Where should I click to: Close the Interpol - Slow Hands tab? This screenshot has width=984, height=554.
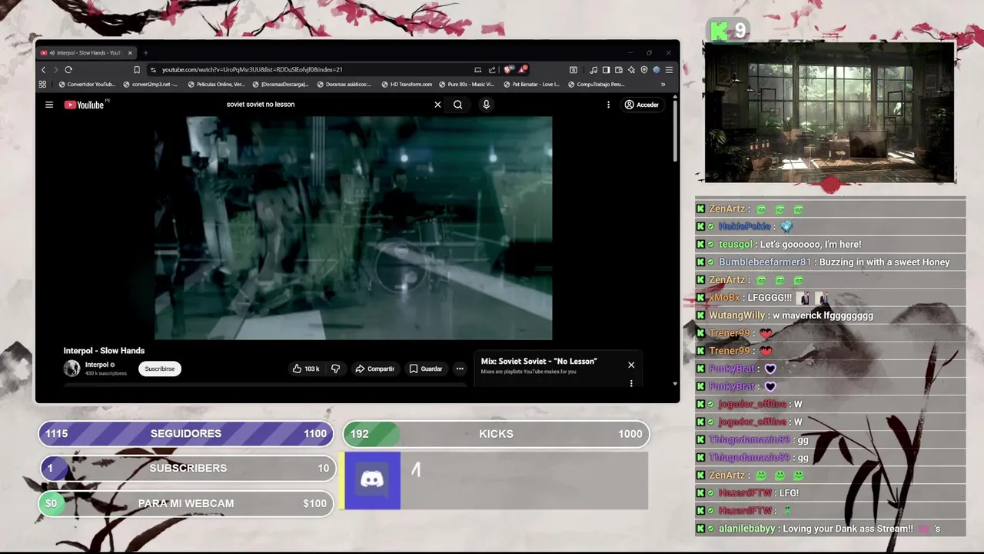pos(130,53)
